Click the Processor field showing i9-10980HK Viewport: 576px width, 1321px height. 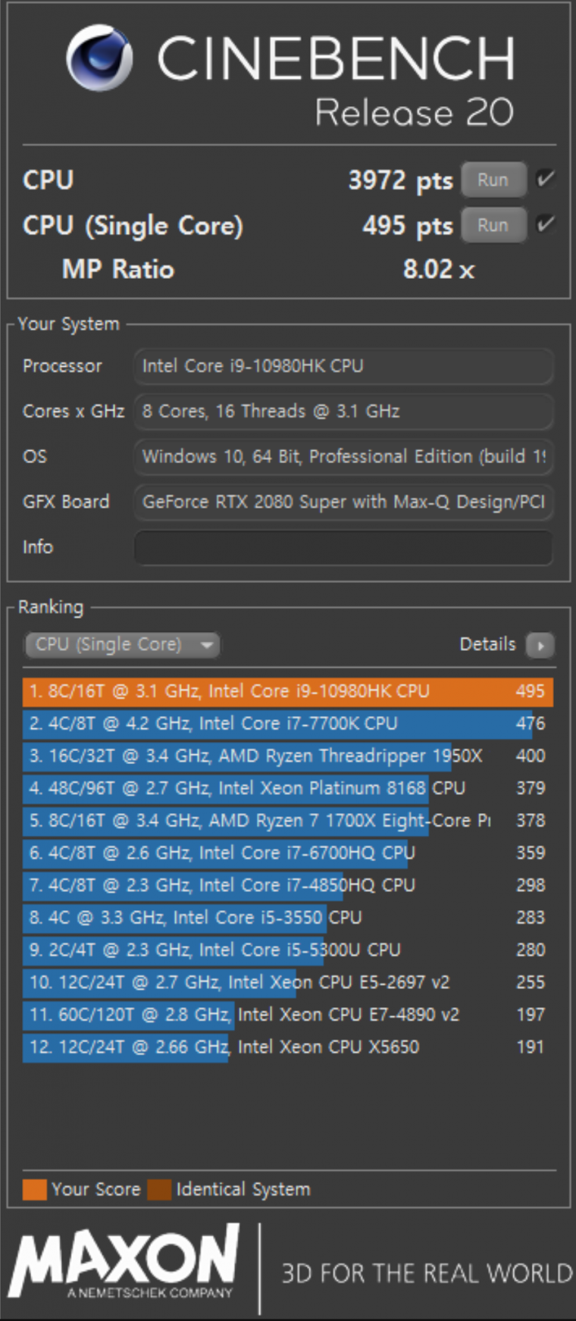point(343,366)
